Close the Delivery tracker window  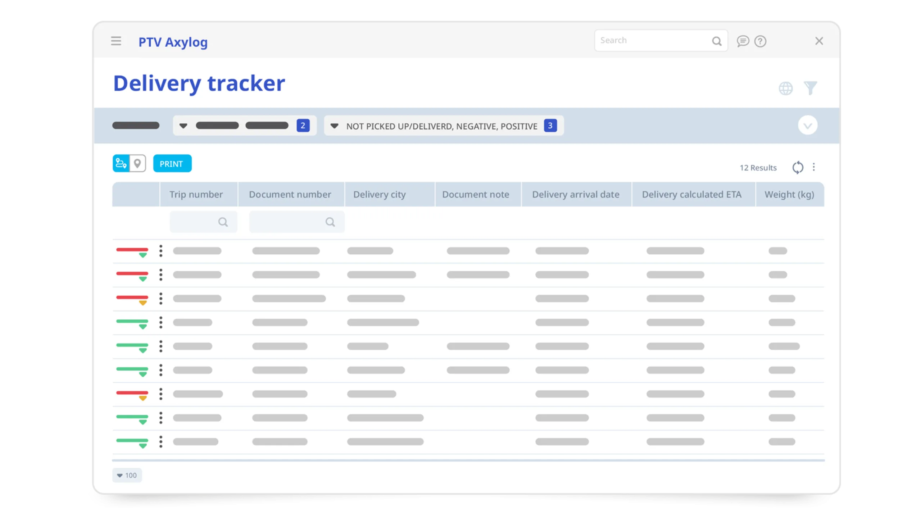tap(819, 41)
